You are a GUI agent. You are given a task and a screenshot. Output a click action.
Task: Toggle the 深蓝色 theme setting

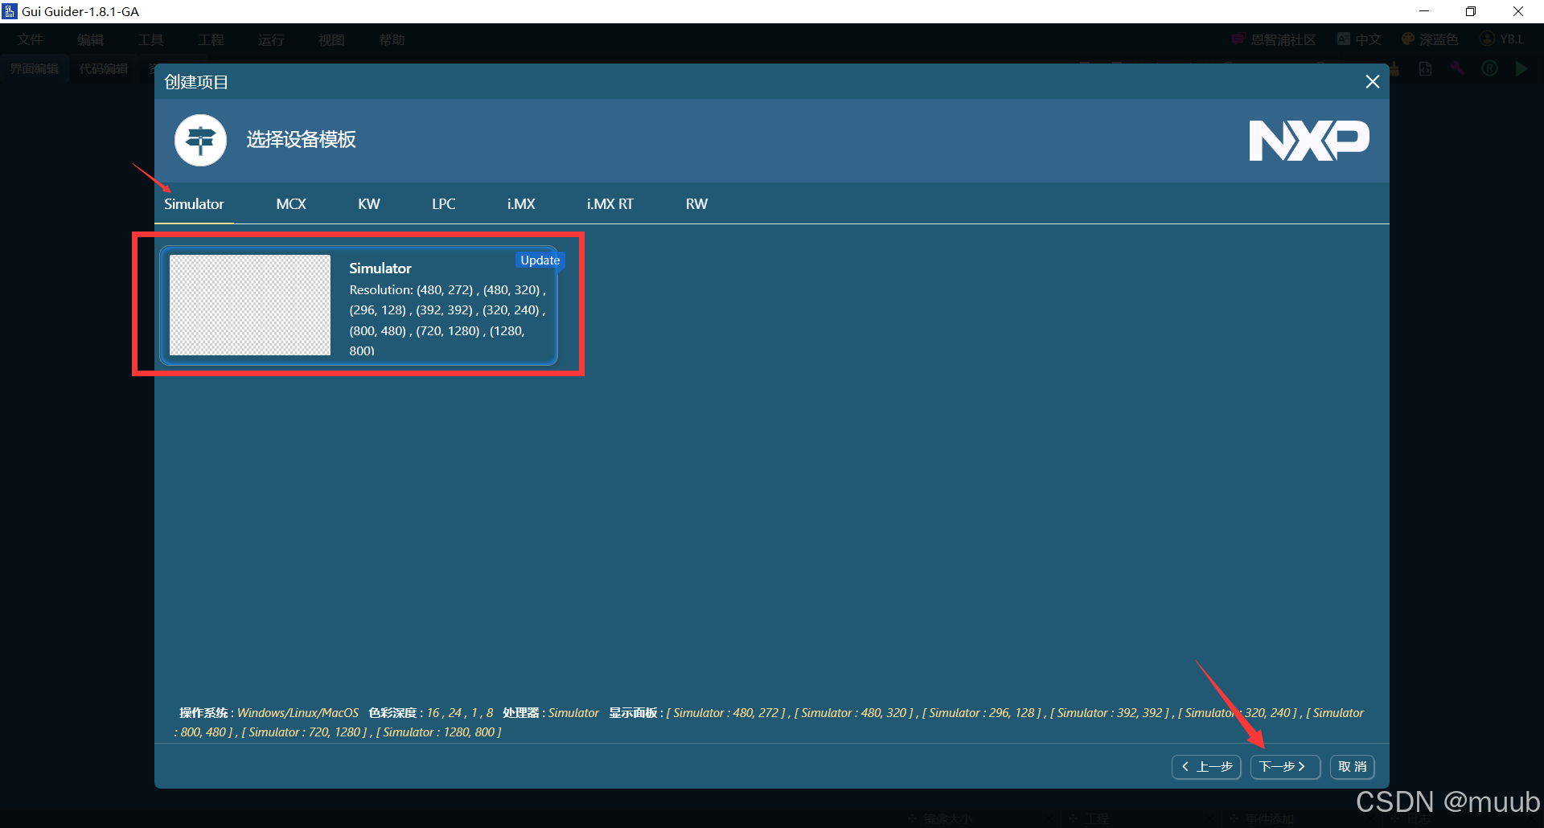click(x=1431, y=39)
